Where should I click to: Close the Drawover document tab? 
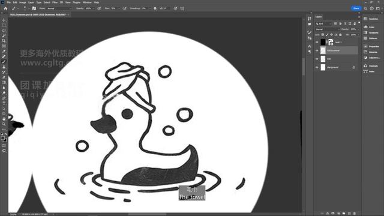click(68, 14)
